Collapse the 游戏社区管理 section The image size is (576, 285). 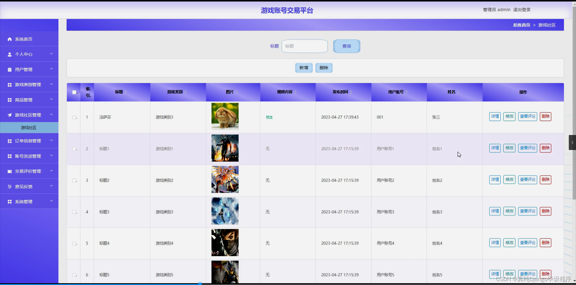click(51, 114)
